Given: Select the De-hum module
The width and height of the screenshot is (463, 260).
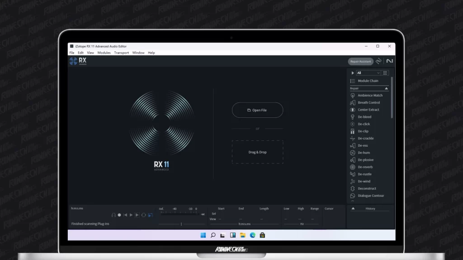Looking at the screenshot, I should (364, 153).
